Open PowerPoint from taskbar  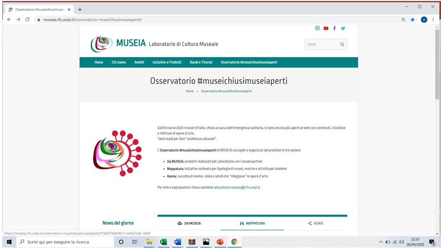(220, 241)
